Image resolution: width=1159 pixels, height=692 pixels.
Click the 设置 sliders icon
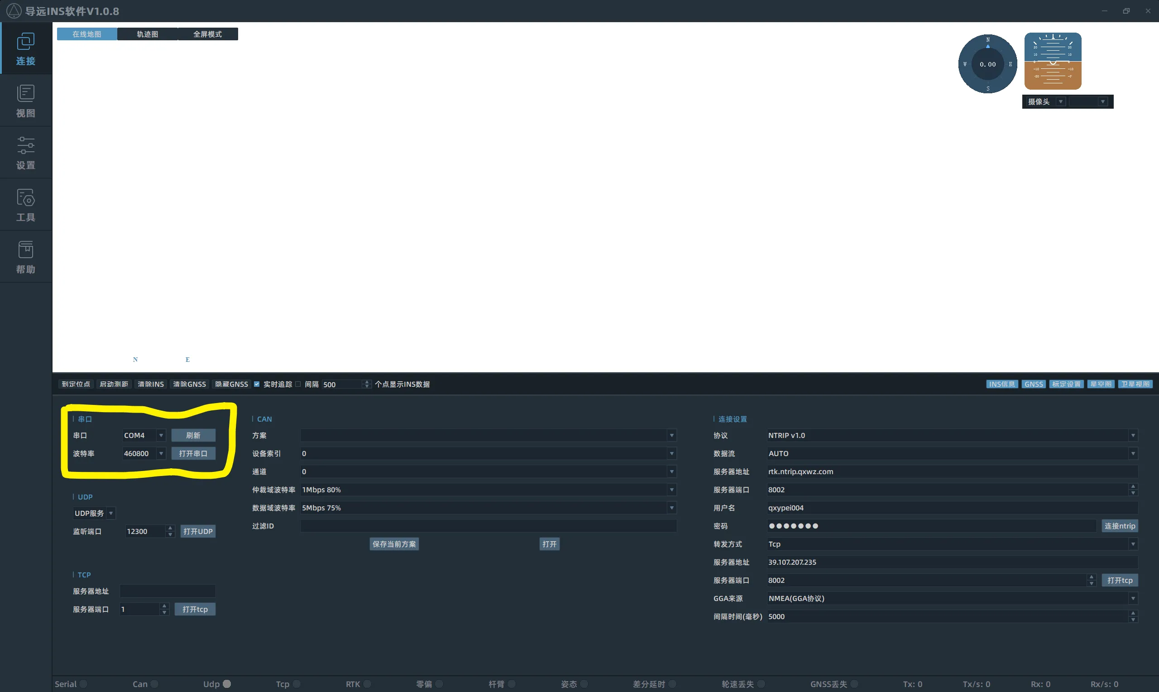point(26,153)
